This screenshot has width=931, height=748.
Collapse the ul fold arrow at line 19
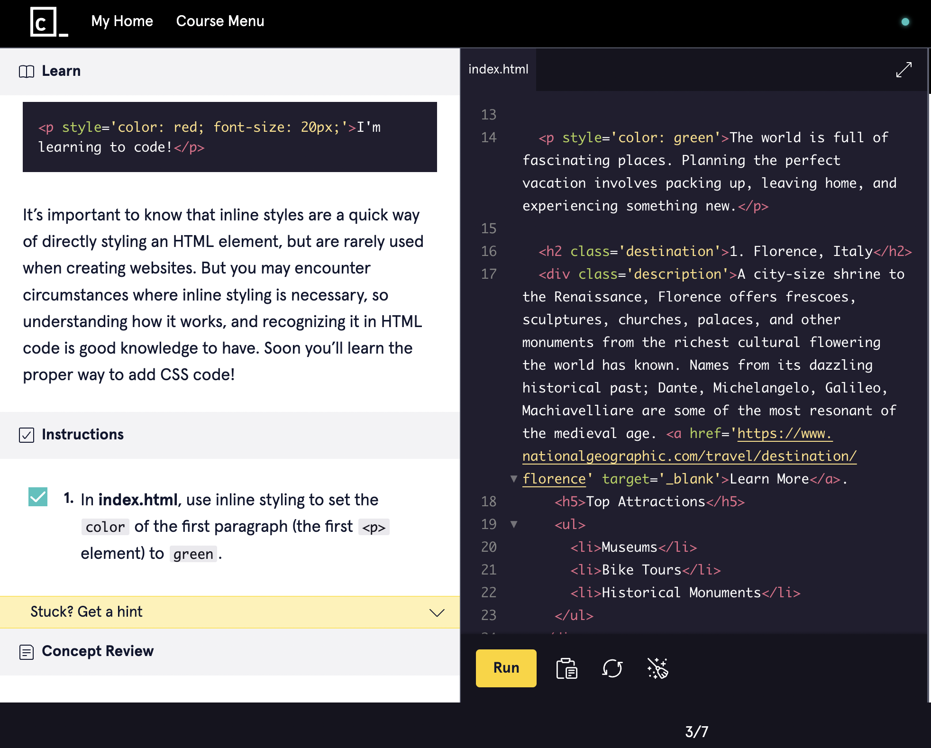point(514,524)
